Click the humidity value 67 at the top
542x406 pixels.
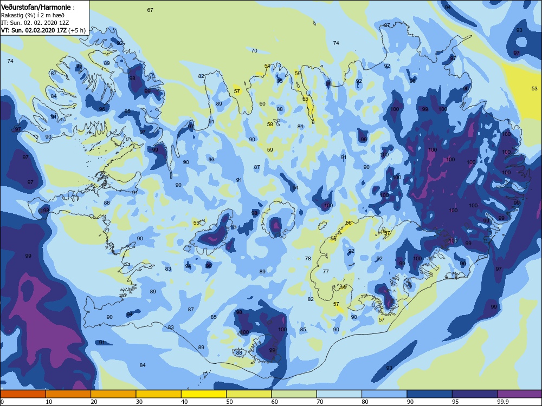point(150,10)
